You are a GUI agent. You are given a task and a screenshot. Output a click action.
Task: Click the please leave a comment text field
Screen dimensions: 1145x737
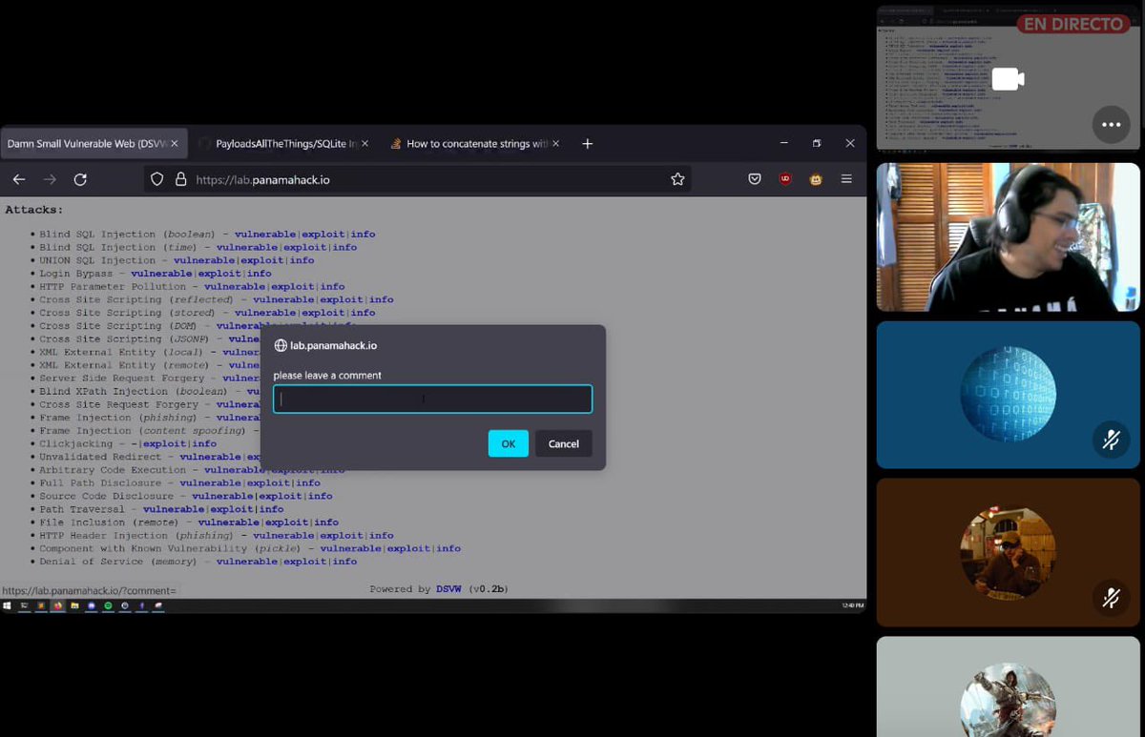point(432,399)
